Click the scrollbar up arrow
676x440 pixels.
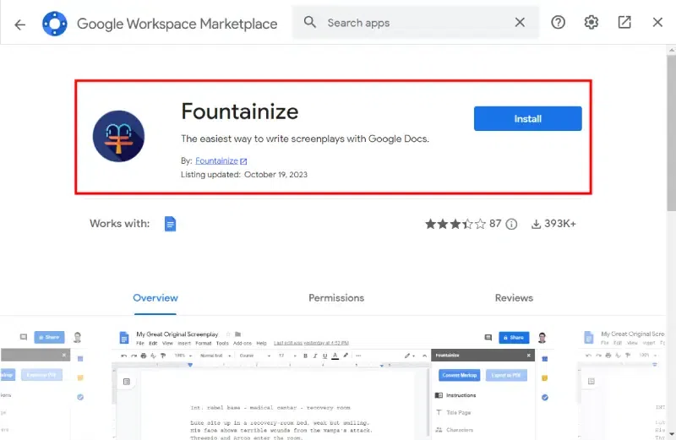click(x=671, y=50)
